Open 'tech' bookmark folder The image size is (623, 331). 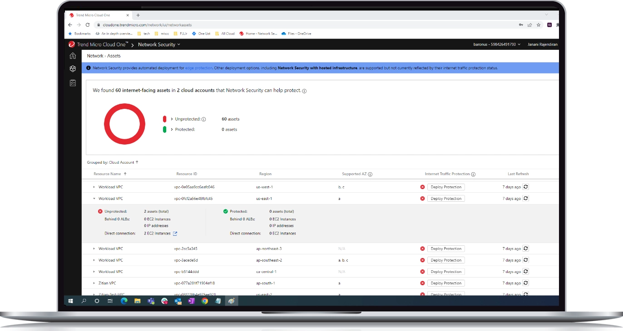point(143,34)
